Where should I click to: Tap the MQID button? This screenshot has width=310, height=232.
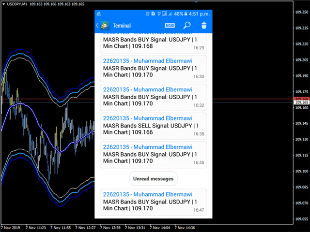pyautogui.click(x=170, y=26)
